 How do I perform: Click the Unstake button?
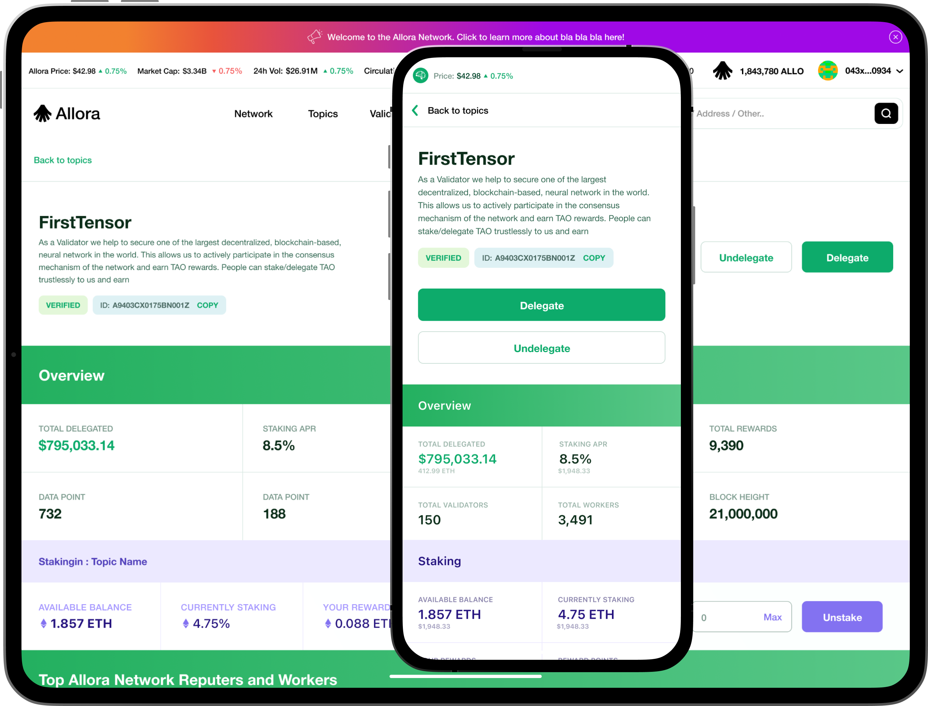842,617
